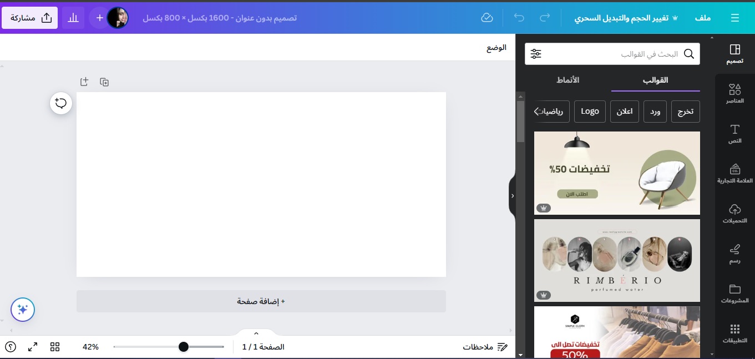The height and width of the screenshot is (359, 755).
Task: Open the Apps (التطبيقات) grid icon
Action: coord(734,333)
